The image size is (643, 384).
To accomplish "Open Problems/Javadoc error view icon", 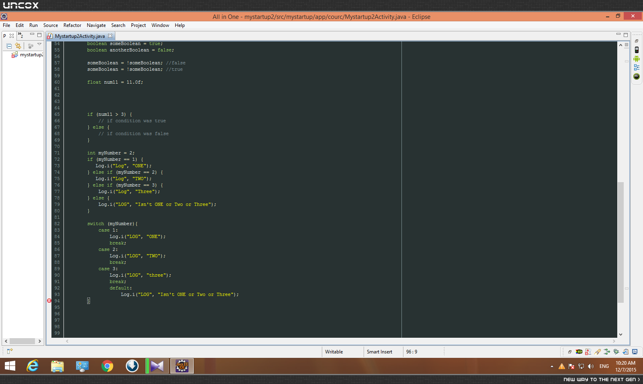I will point(588,352).
